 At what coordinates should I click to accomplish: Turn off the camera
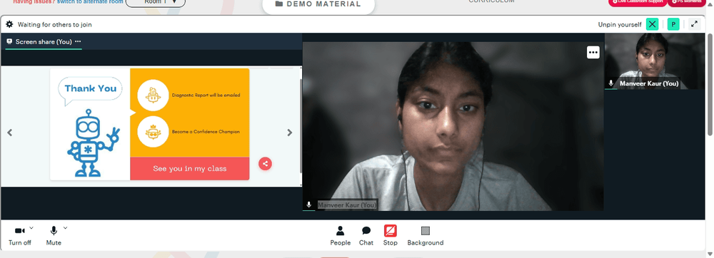click(x=20, y=236)
